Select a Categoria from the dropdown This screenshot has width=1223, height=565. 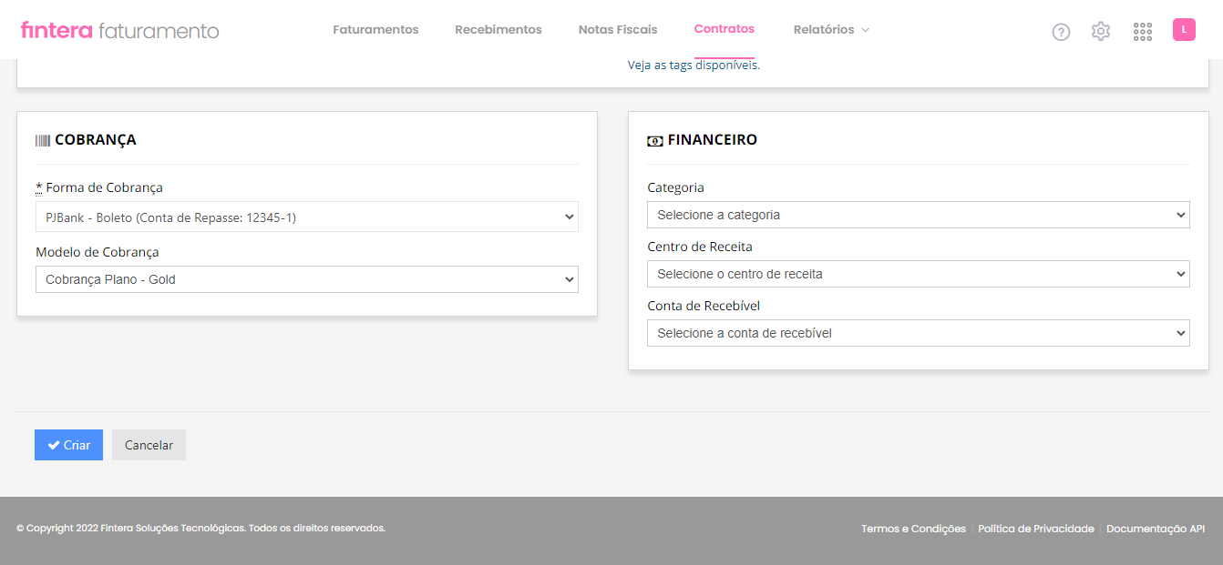tap(918, 214)
